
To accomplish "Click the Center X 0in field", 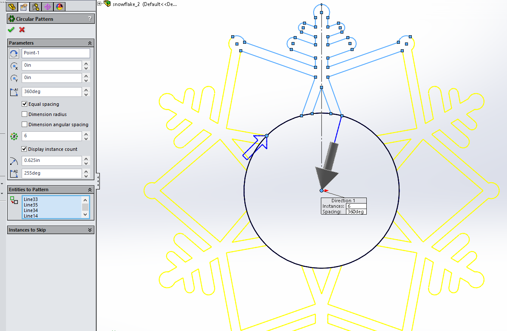I will pos(52,65).
